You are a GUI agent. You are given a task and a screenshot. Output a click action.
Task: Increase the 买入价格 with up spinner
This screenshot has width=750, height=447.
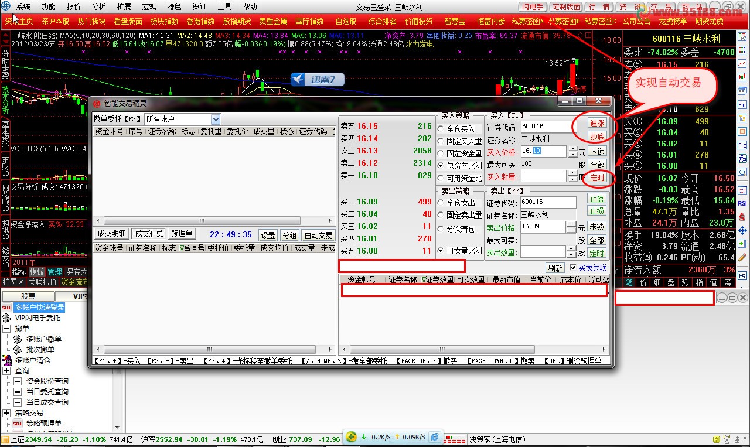(572, 148)
